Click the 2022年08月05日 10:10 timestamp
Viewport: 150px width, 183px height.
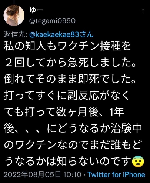point(43,174)
